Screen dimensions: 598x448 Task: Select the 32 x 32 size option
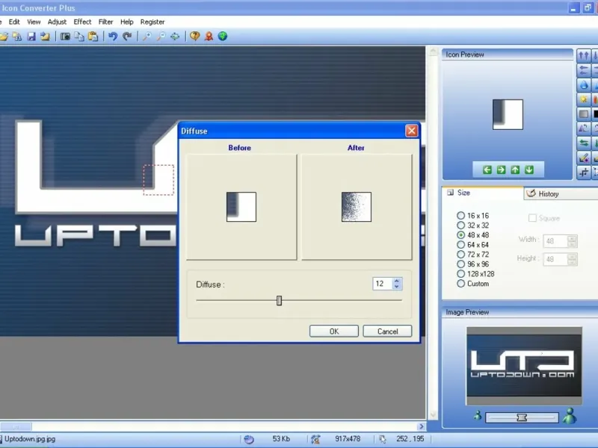click(472, 225)
